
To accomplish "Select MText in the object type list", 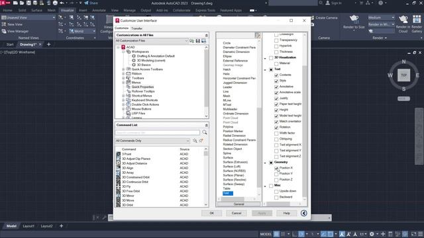I will point(227,104).
